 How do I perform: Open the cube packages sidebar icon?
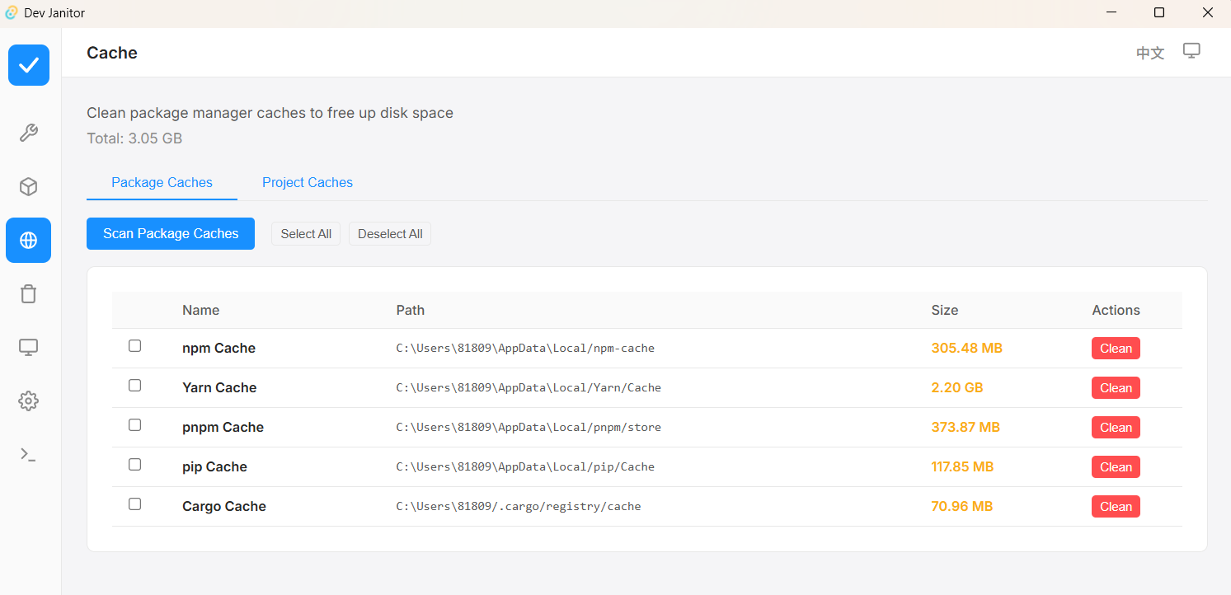click(29, 187)
